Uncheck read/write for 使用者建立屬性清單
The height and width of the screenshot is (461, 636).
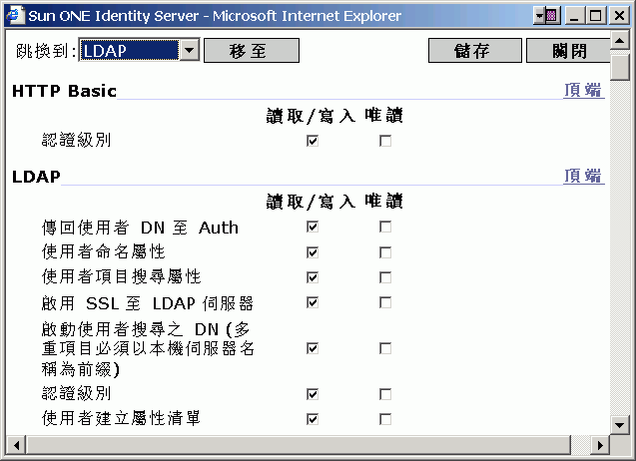(313, 419)
